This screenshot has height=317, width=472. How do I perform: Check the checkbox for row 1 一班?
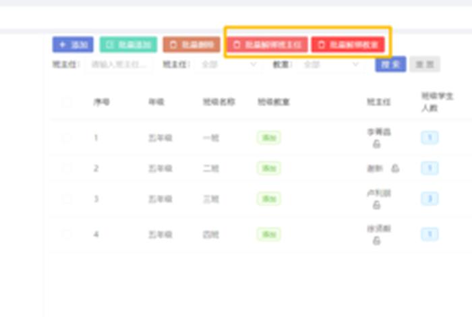coord(67,138)
